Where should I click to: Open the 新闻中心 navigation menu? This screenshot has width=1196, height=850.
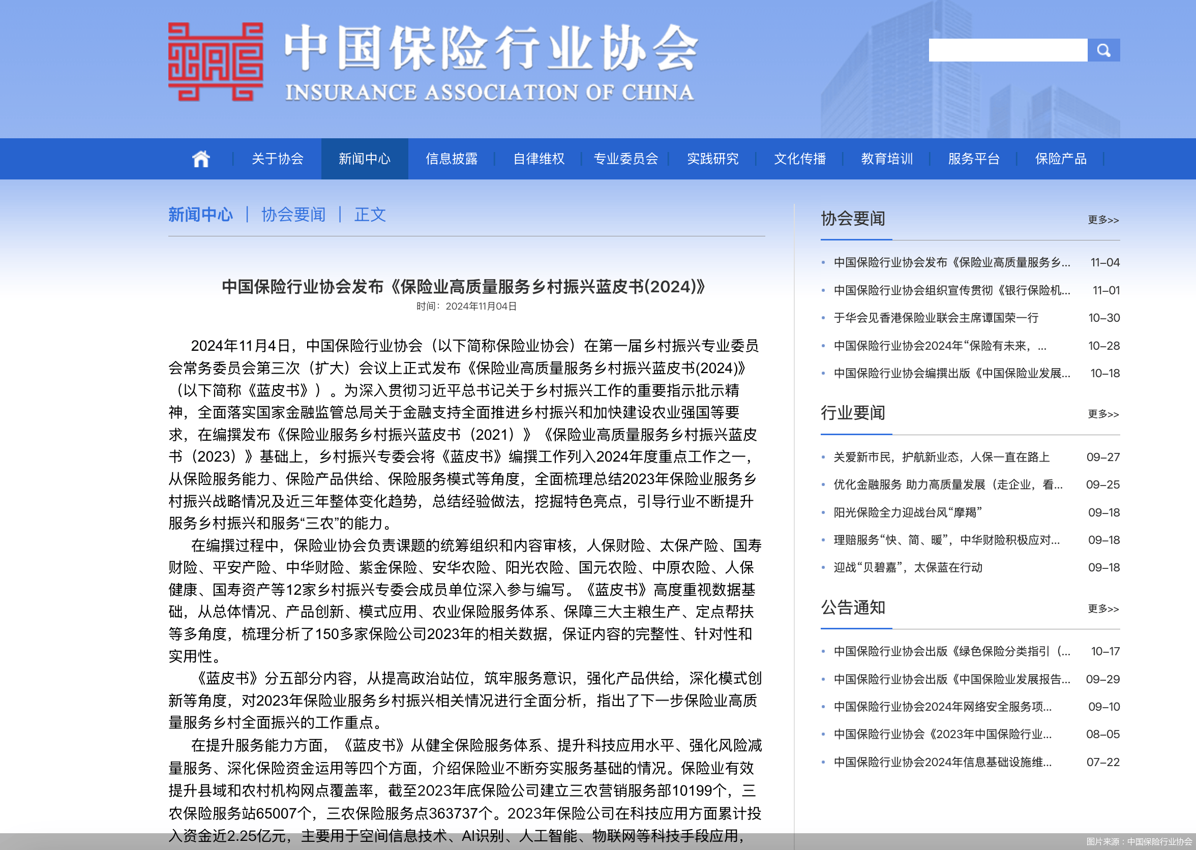[x=364, y=159]
